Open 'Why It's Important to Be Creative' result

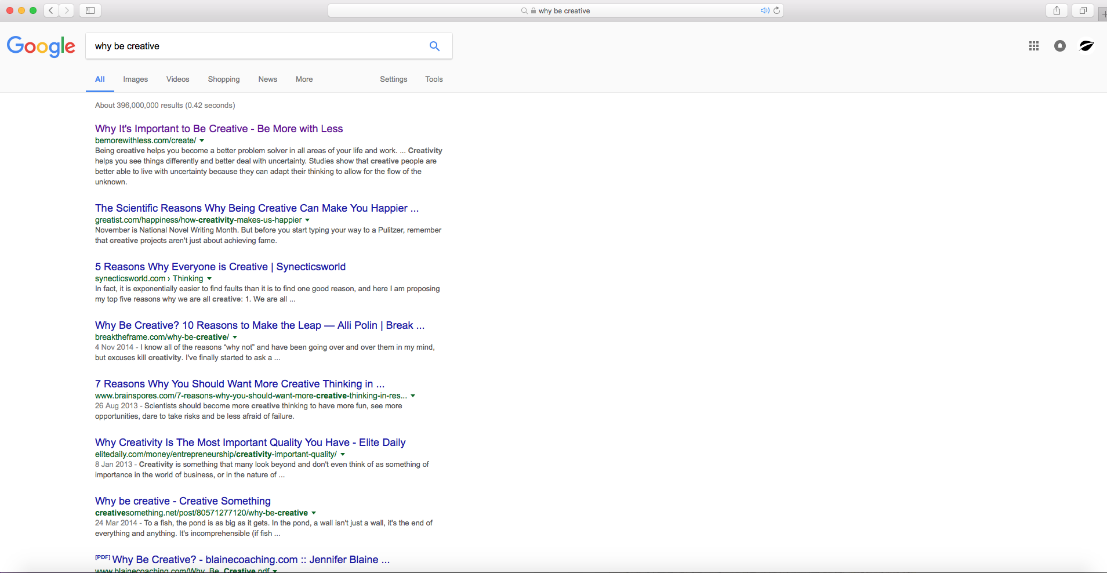click(x=219, y=129)
